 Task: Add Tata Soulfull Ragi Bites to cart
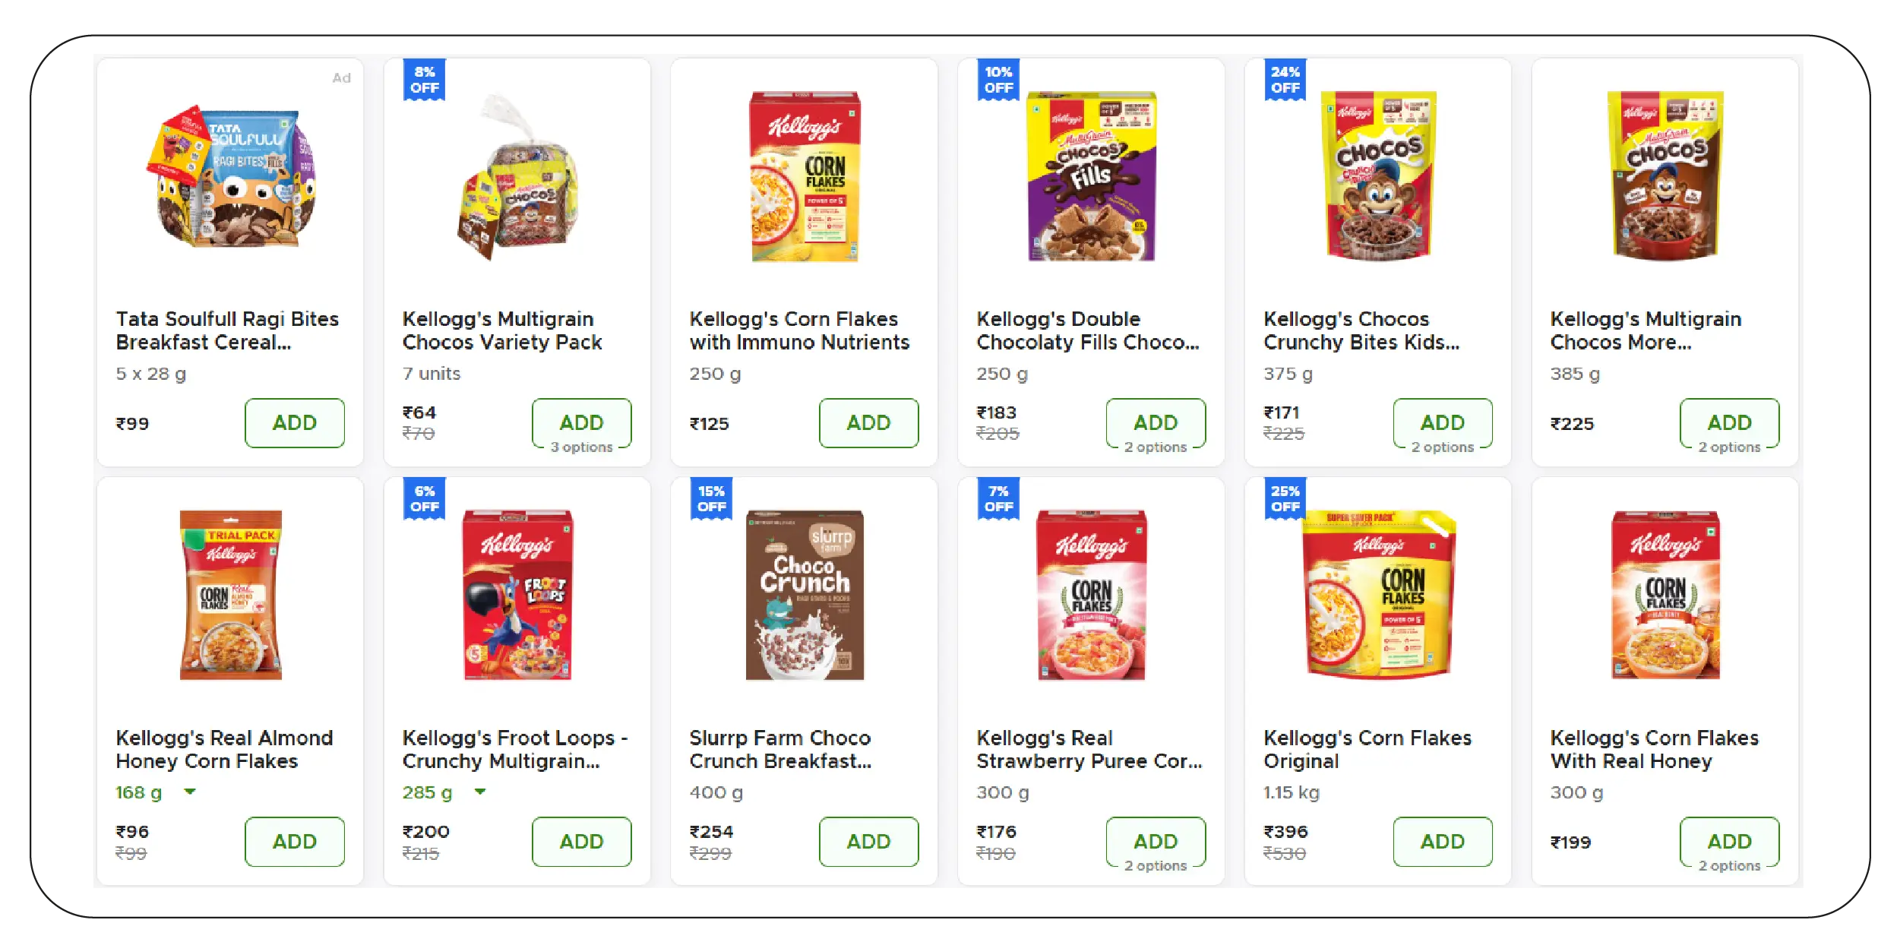pos(295,423)
